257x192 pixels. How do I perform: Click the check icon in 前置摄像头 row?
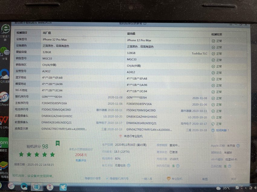213,124
